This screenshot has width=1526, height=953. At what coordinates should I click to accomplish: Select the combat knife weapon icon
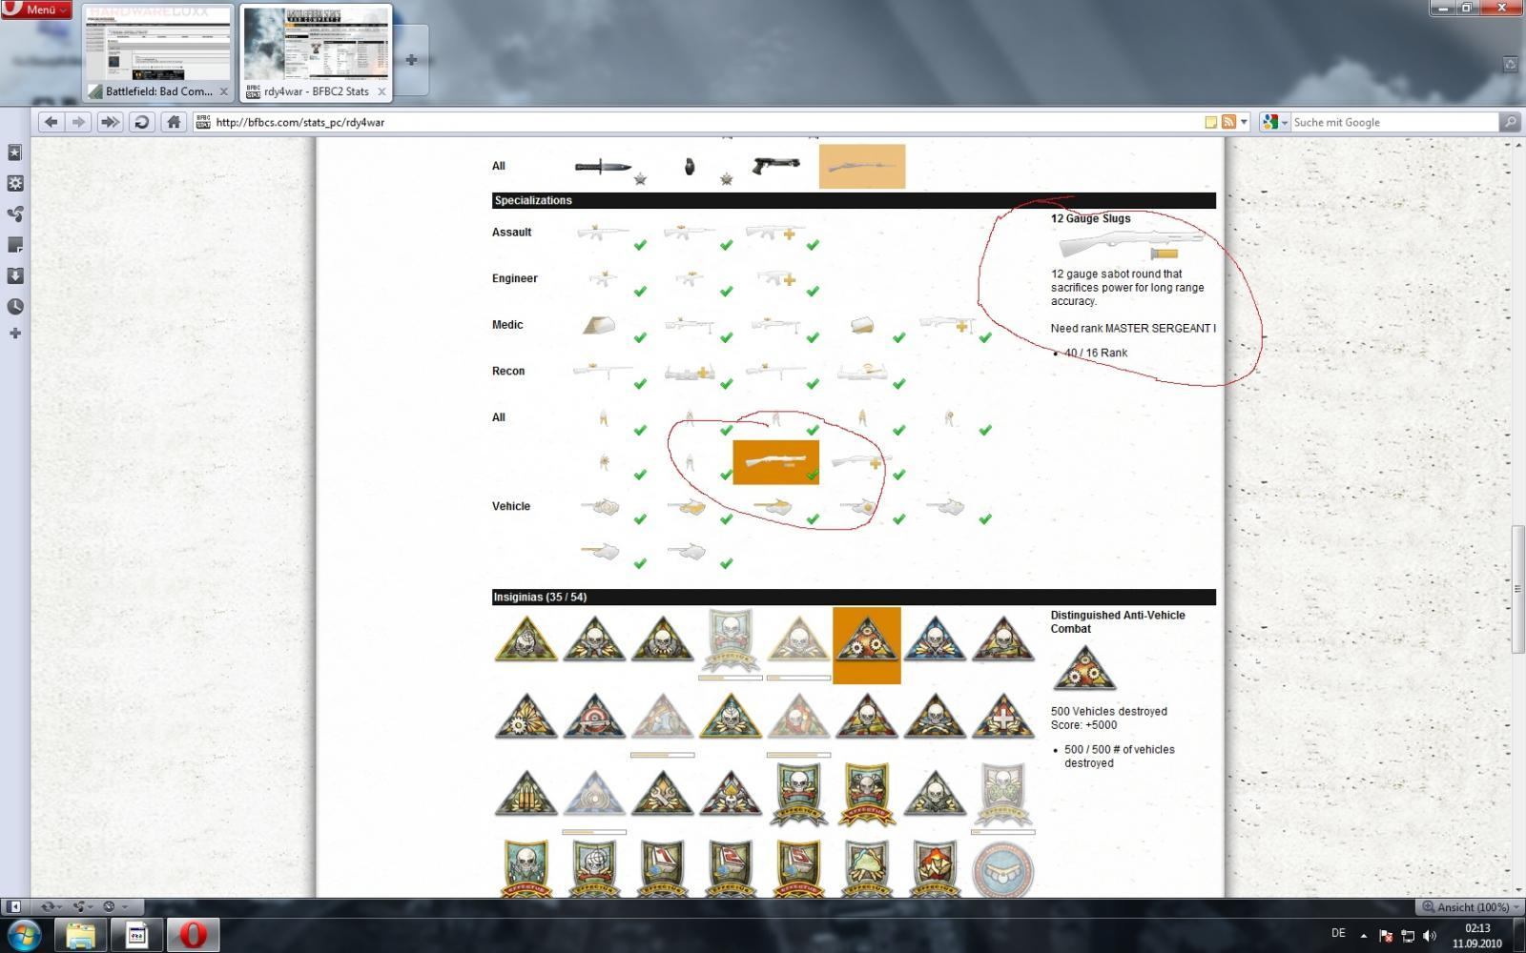603,167
